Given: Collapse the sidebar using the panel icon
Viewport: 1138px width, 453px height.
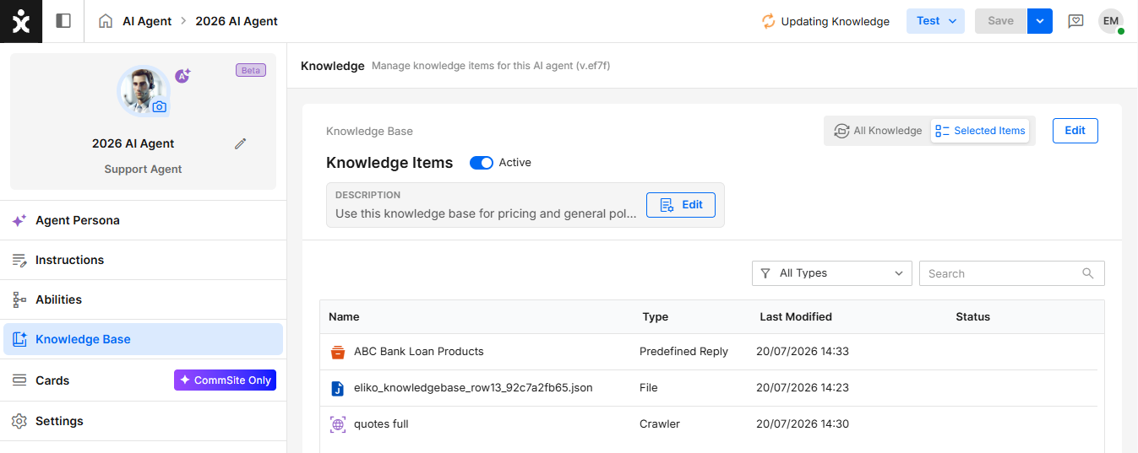Looking at the screenshot, I should click(x=63, y=21).
